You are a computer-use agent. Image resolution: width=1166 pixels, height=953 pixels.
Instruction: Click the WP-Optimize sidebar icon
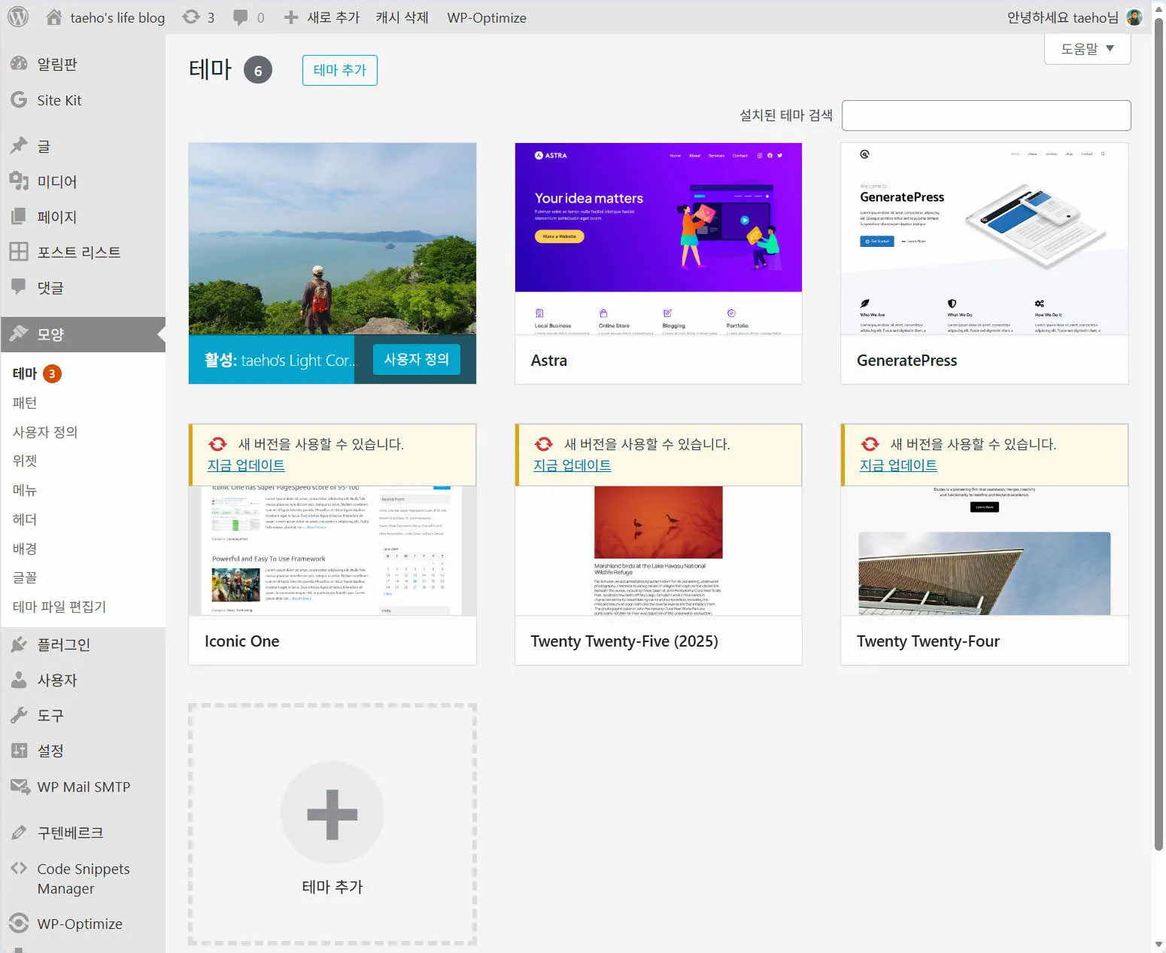[x=19, y=923]
